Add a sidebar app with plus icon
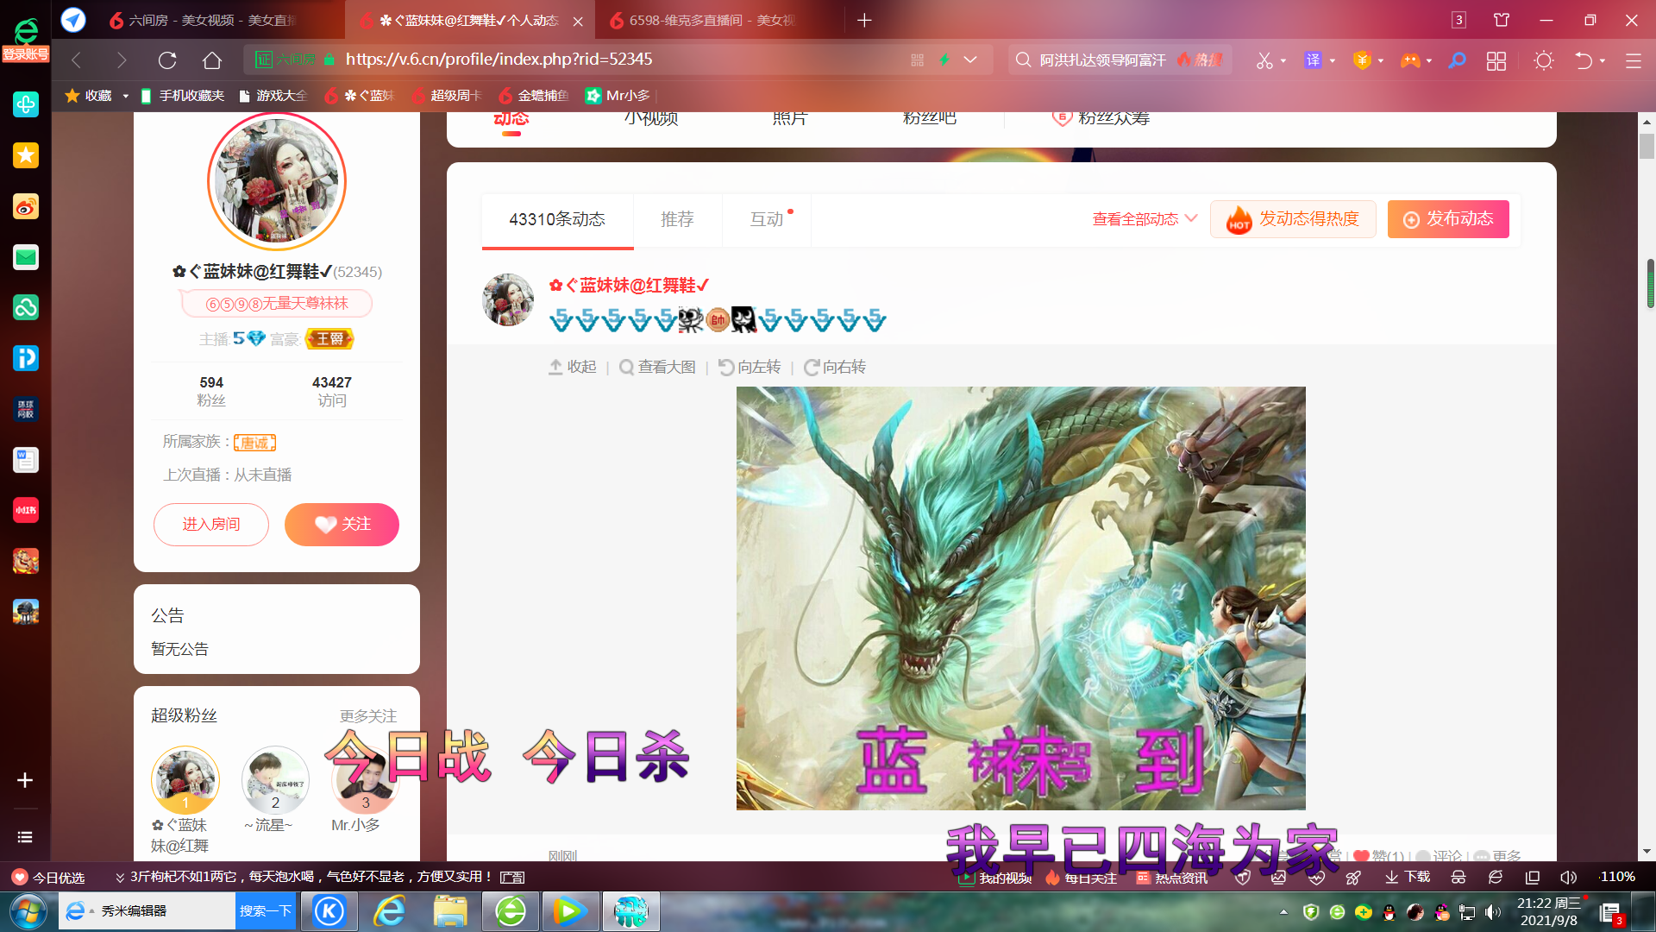Image resolution: width=1656 pixels, height=932 pixels. pyautogui.click(x=25, y=780)
